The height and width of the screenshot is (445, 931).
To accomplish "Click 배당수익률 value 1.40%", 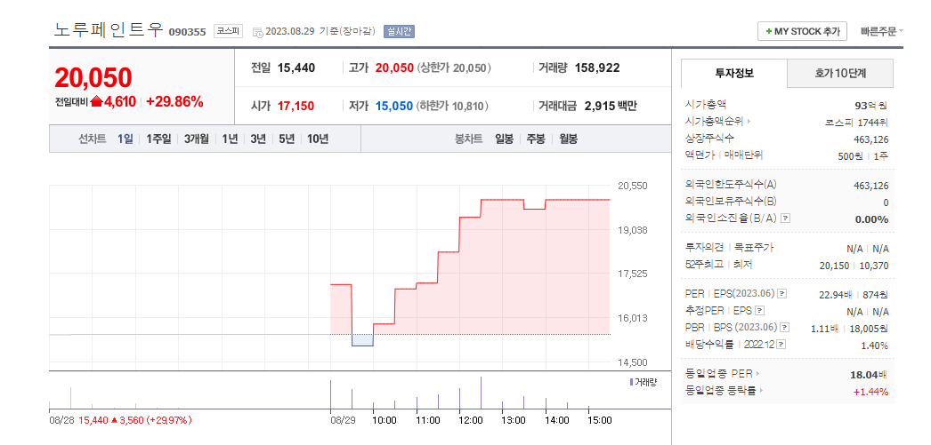I will (x=875, y=346).
